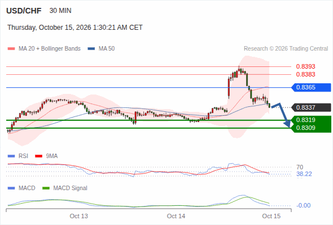The image size is (333, 225).
Task: Click the black 0.8337 current price tag
Action: (311, 107)
